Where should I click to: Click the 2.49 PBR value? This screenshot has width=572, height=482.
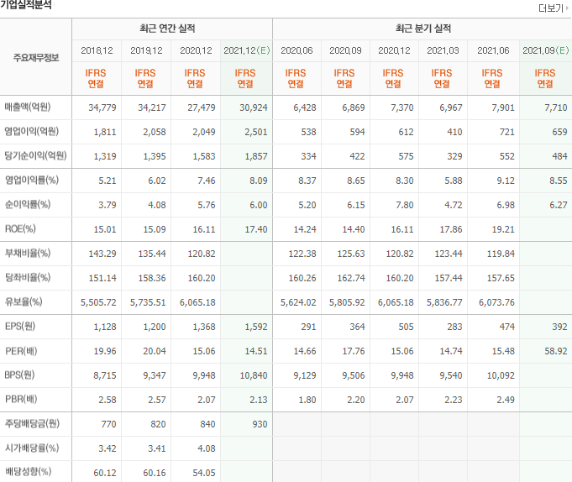(506, 400)
